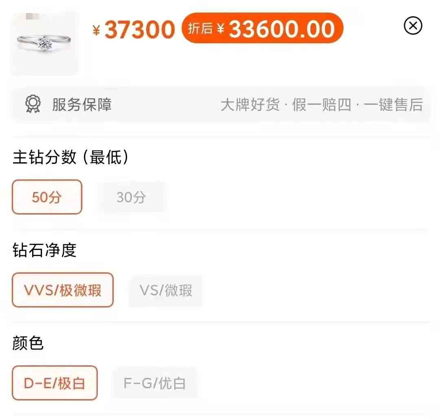Viewport: 440px width, 420px height.
Task: Tap the 大牌好货 guarantee text
Action: pyautogui.click(x=250, y=105)
